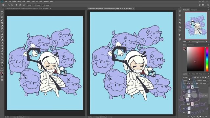Select the Type tool
The width and height of the screenshot is (210, 118).
[x=2, y=54]
